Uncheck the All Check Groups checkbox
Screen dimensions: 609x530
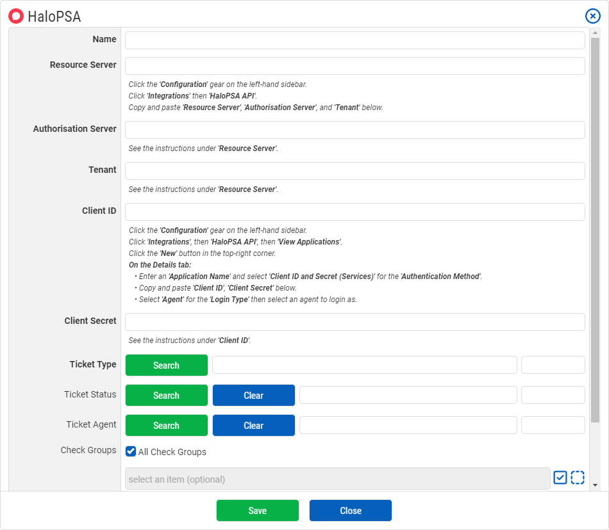[x=131, y=451]
